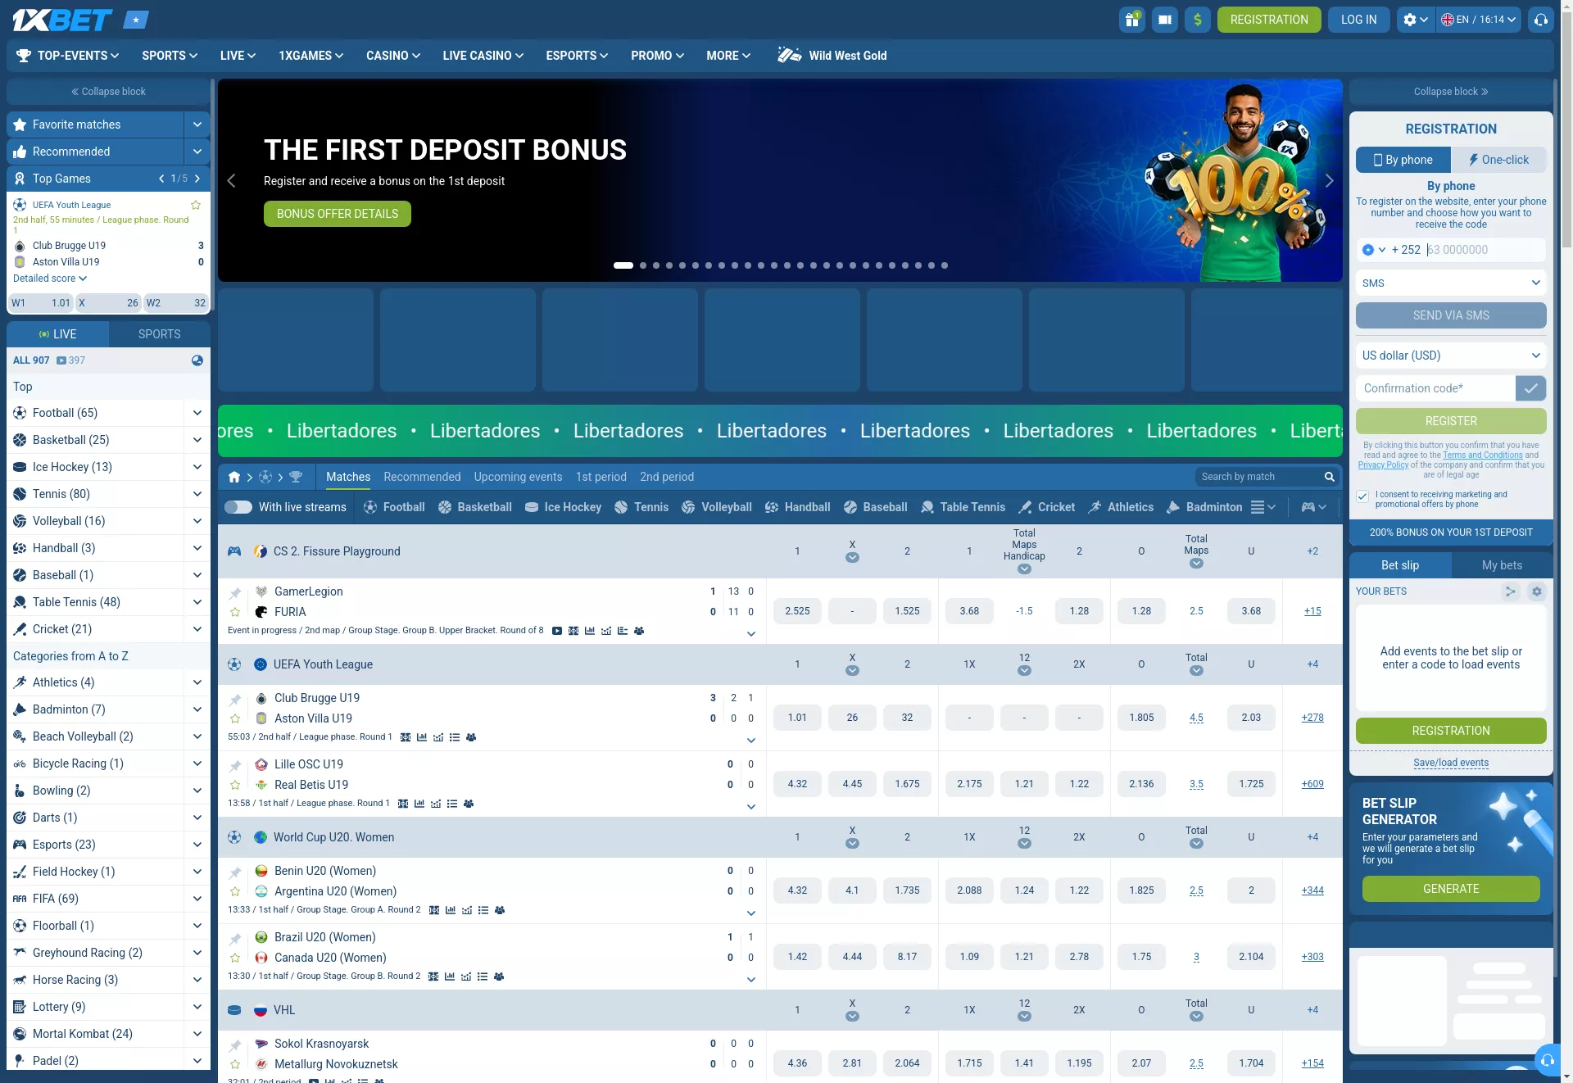
Task: Star UEFA Youth League top game as favorite
Action: (196, 205)
